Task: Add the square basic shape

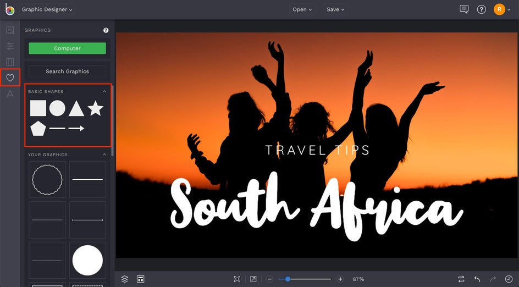Action: (38, 108)
